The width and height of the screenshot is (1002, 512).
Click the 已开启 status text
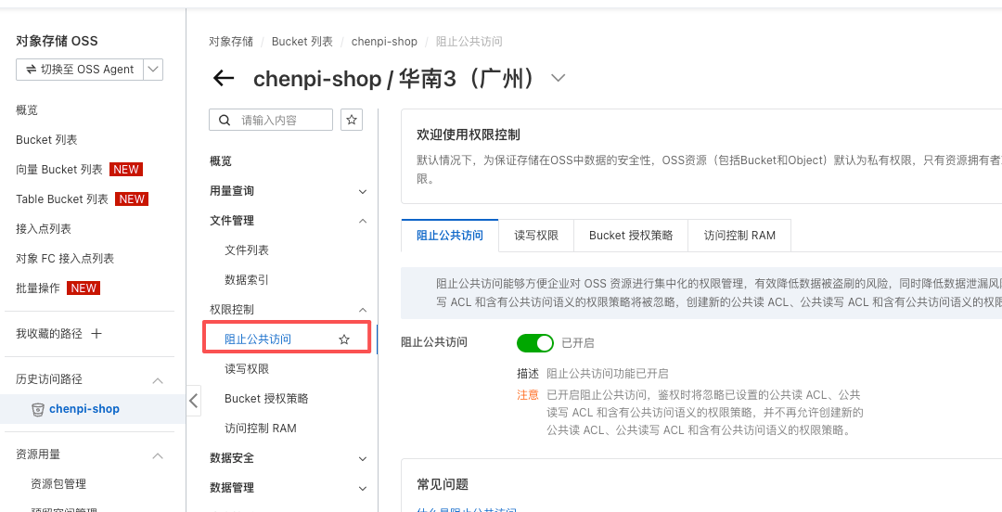click(578, 343)
